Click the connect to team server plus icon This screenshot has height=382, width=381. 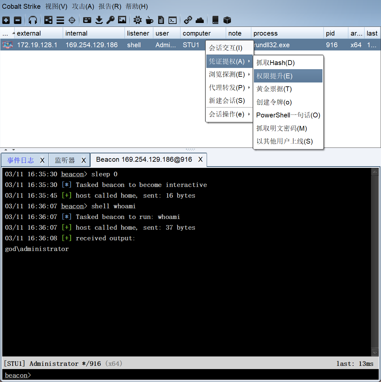(x=6, y=20)
